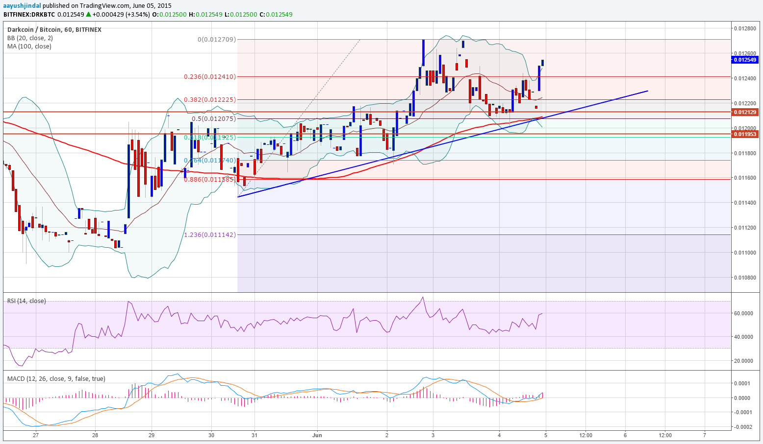Screen dimensions: 763x444
Task: Click the 0.010800 price axis label
Action: pyautogui.click(x=745, y=278)
